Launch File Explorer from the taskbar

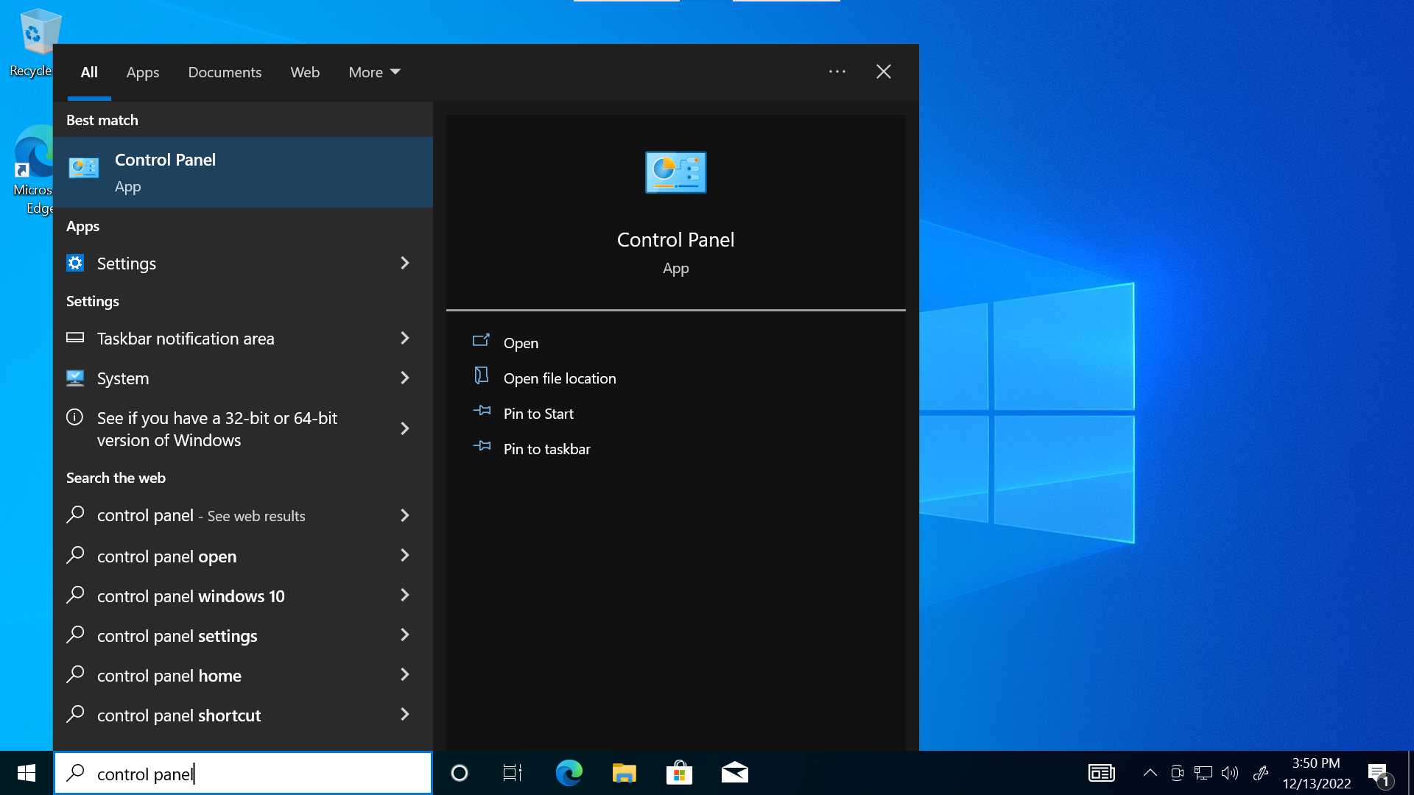click(624, 773)
